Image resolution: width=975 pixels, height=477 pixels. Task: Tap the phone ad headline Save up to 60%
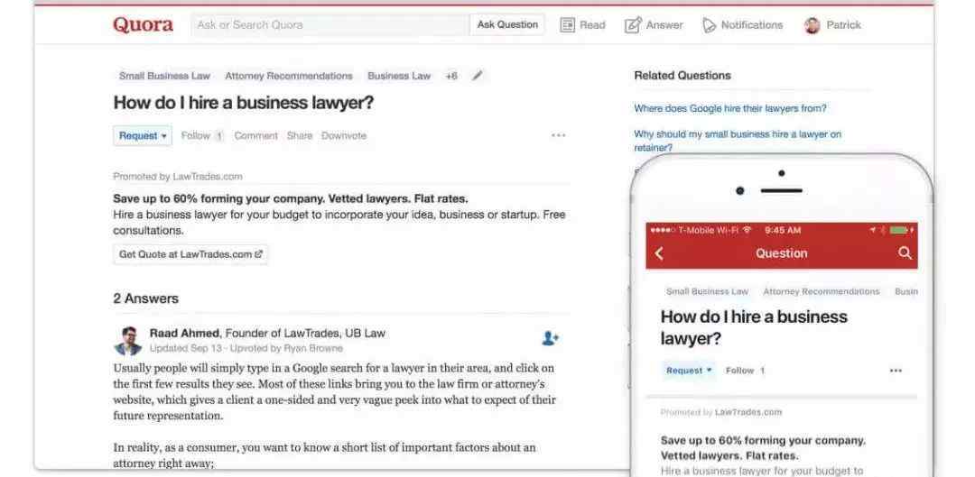[x=763, y=448]
